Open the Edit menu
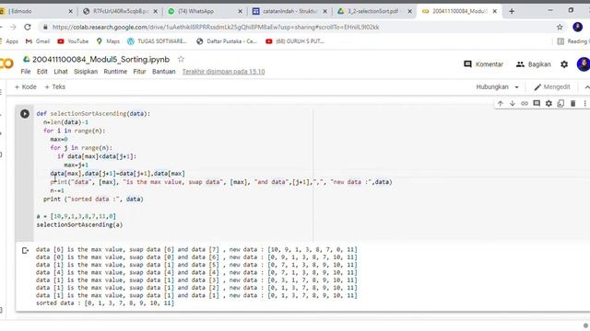590x331 pixels. click(x=41, y=72)
